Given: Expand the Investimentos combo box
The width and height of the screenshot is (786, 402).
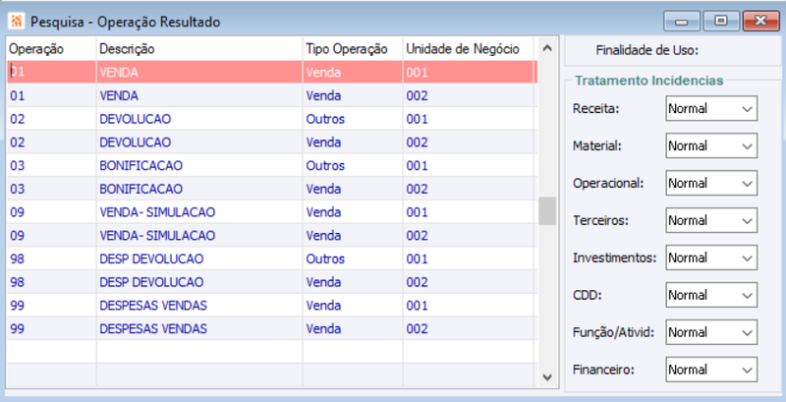Looking at the screenshot, I should click(711, 258).
